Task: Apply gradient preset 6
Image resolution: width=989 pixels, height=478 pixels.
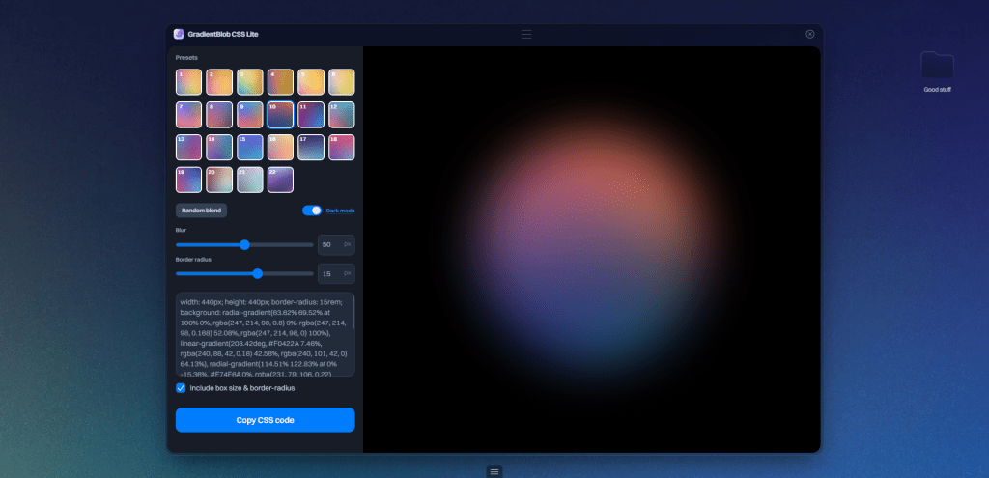Action: (x=342, y=83)
